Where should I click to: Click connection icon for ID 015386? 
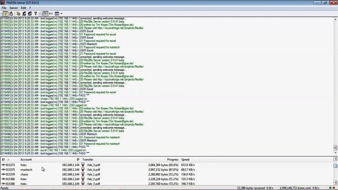click(x=3, y=184)
